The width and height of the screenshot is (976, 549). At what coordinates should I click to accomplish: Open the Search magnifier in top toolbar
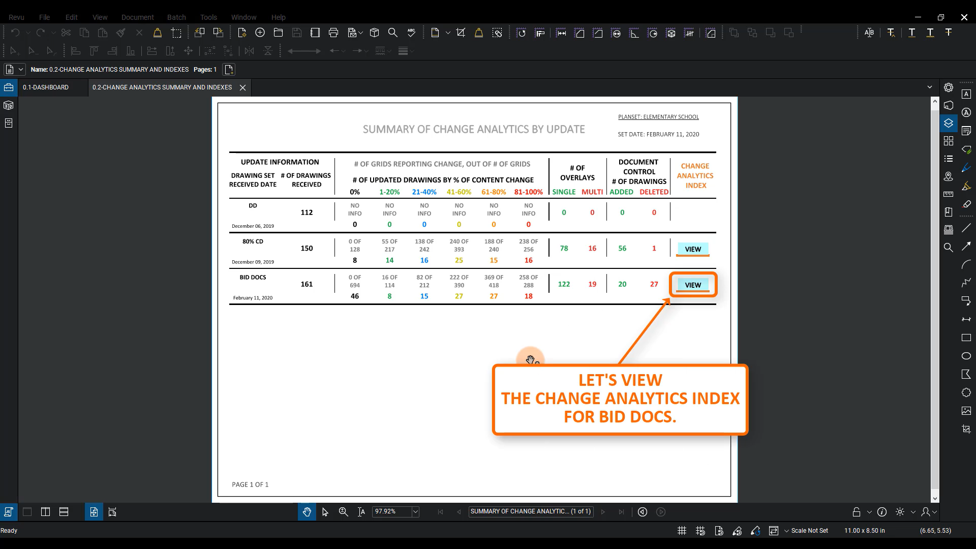(x=392, y=33)
